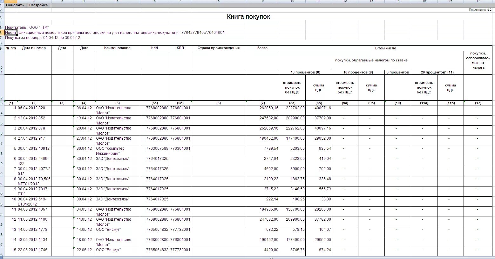Select INN cell 7763007589
Viewport: 495px width, 259px height.
click(x=154, y=151)
